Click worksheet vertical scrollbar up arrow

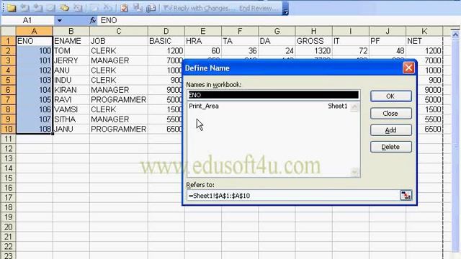point(455,35)
